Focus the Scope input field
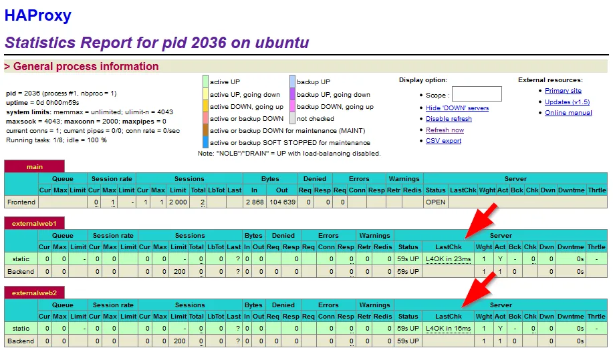The image size is (613, 350). pos(477,94)
